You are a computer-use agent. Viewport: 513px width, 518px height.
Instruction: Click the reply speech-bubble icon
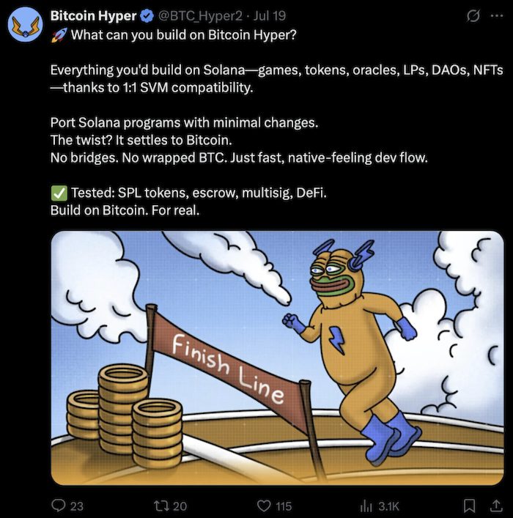[59, 506]
